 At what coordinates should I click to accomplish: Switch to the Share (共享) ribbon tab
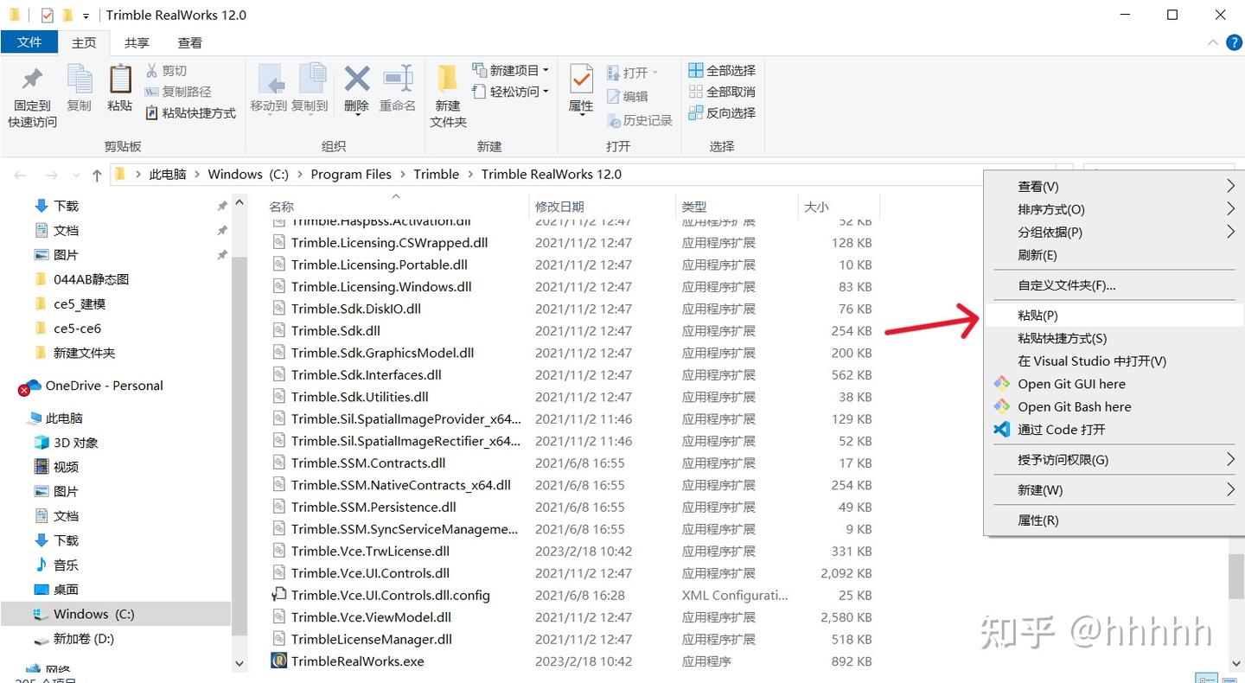137,42
